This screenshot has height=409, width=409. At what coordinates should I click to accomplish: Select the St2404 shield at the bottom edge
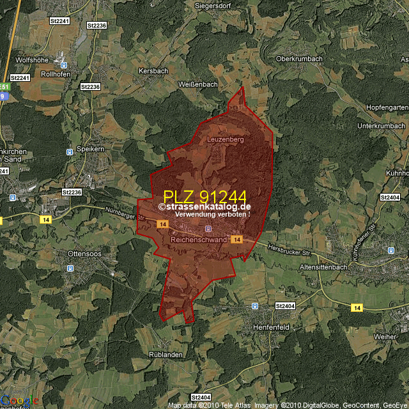(x=201, y=397)
